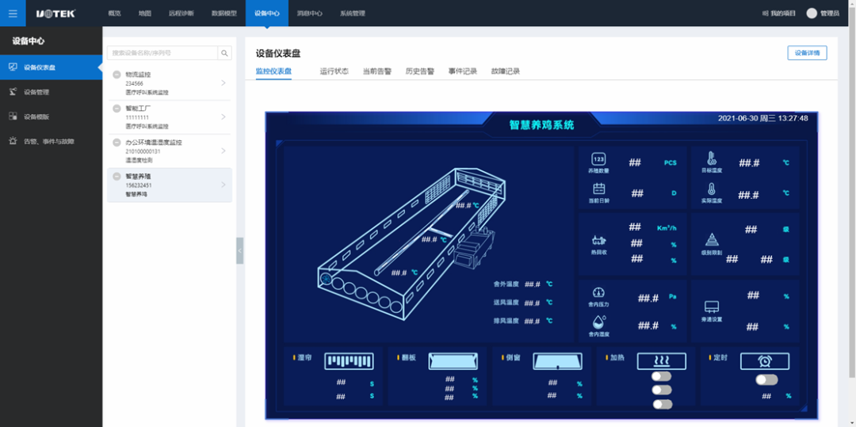
Task: Toggle the first 加热 switch
Action: (662, 376)
